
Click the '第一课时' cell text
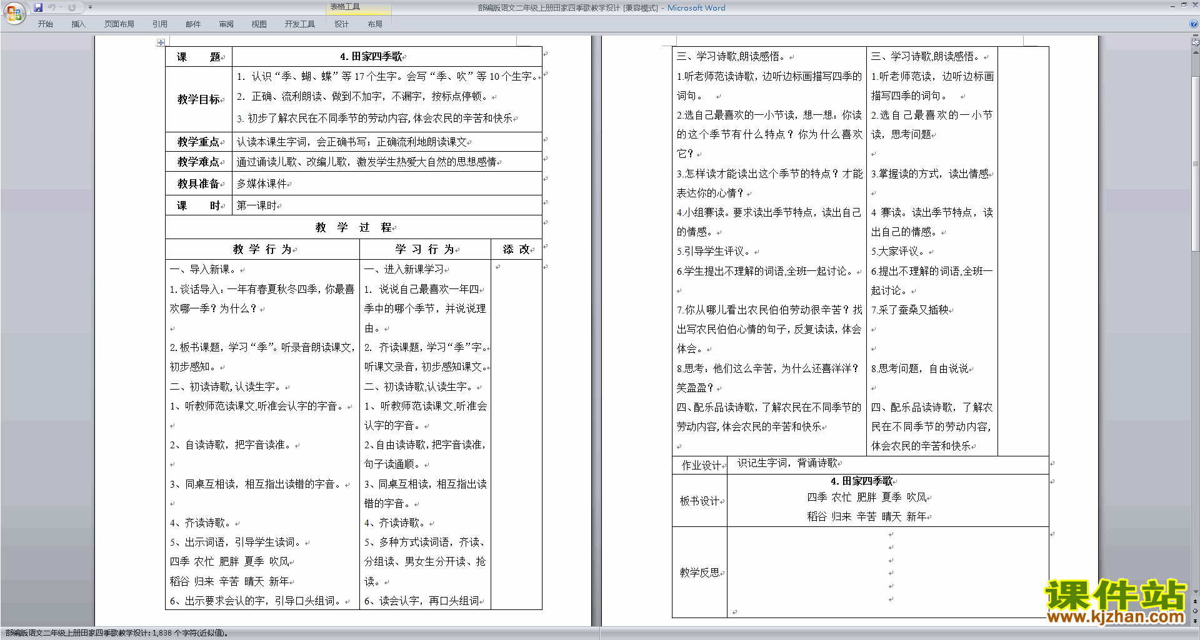coord(257,205)
